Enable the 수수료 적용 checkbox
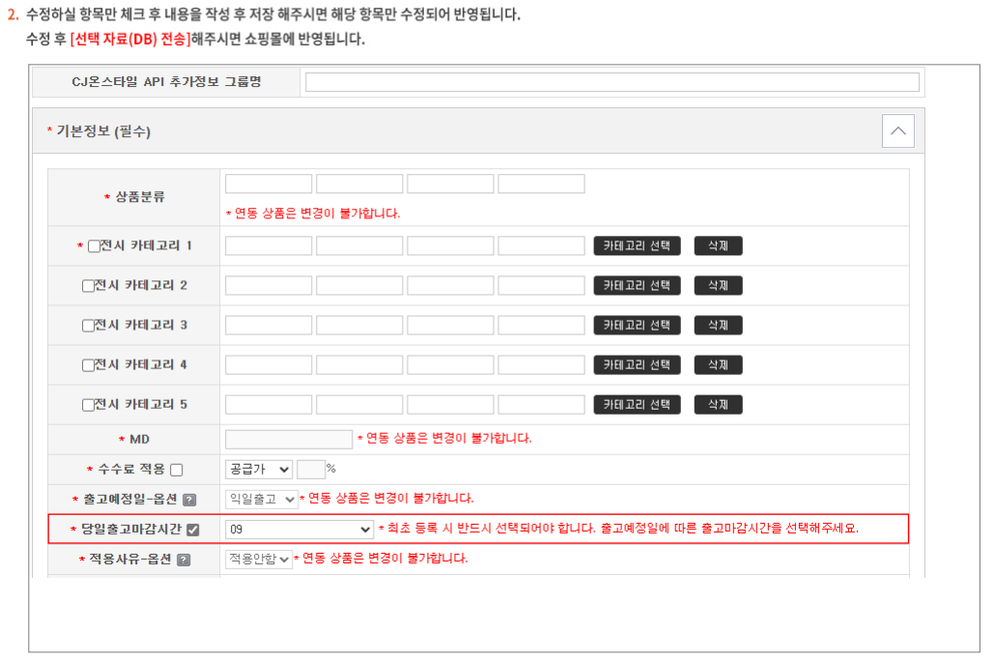Image resolution: width=994 pixels, height=662 pixels. pos(176,470)
